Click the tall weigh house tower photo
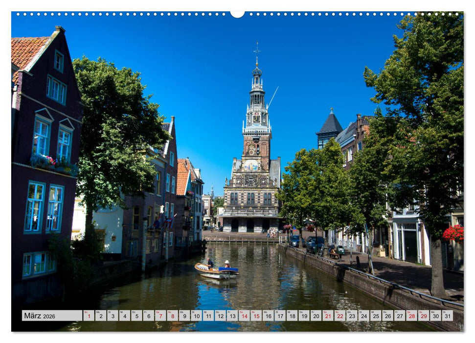The image size is (475, 343). (x=255, y=127)
